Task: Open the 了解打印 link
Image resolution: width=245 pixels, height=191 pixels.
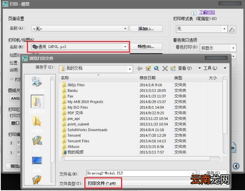Action: (x=207, y=12)
